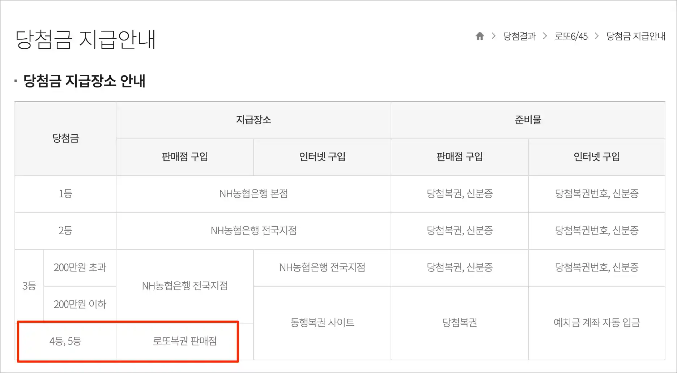Click the 당첨금 지급안내 page title
The image size is (677, 373).
click(x=85, y=39)
